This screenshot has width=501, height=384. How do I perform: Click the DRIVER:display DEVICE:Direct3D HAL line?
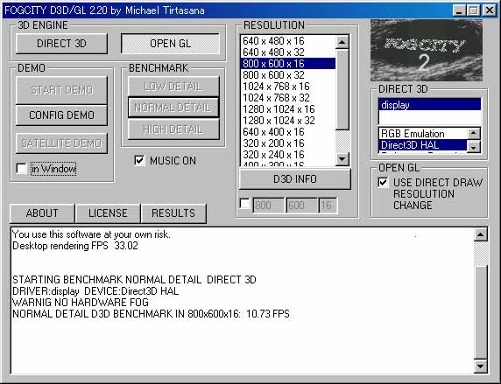(x=95, y=291)
